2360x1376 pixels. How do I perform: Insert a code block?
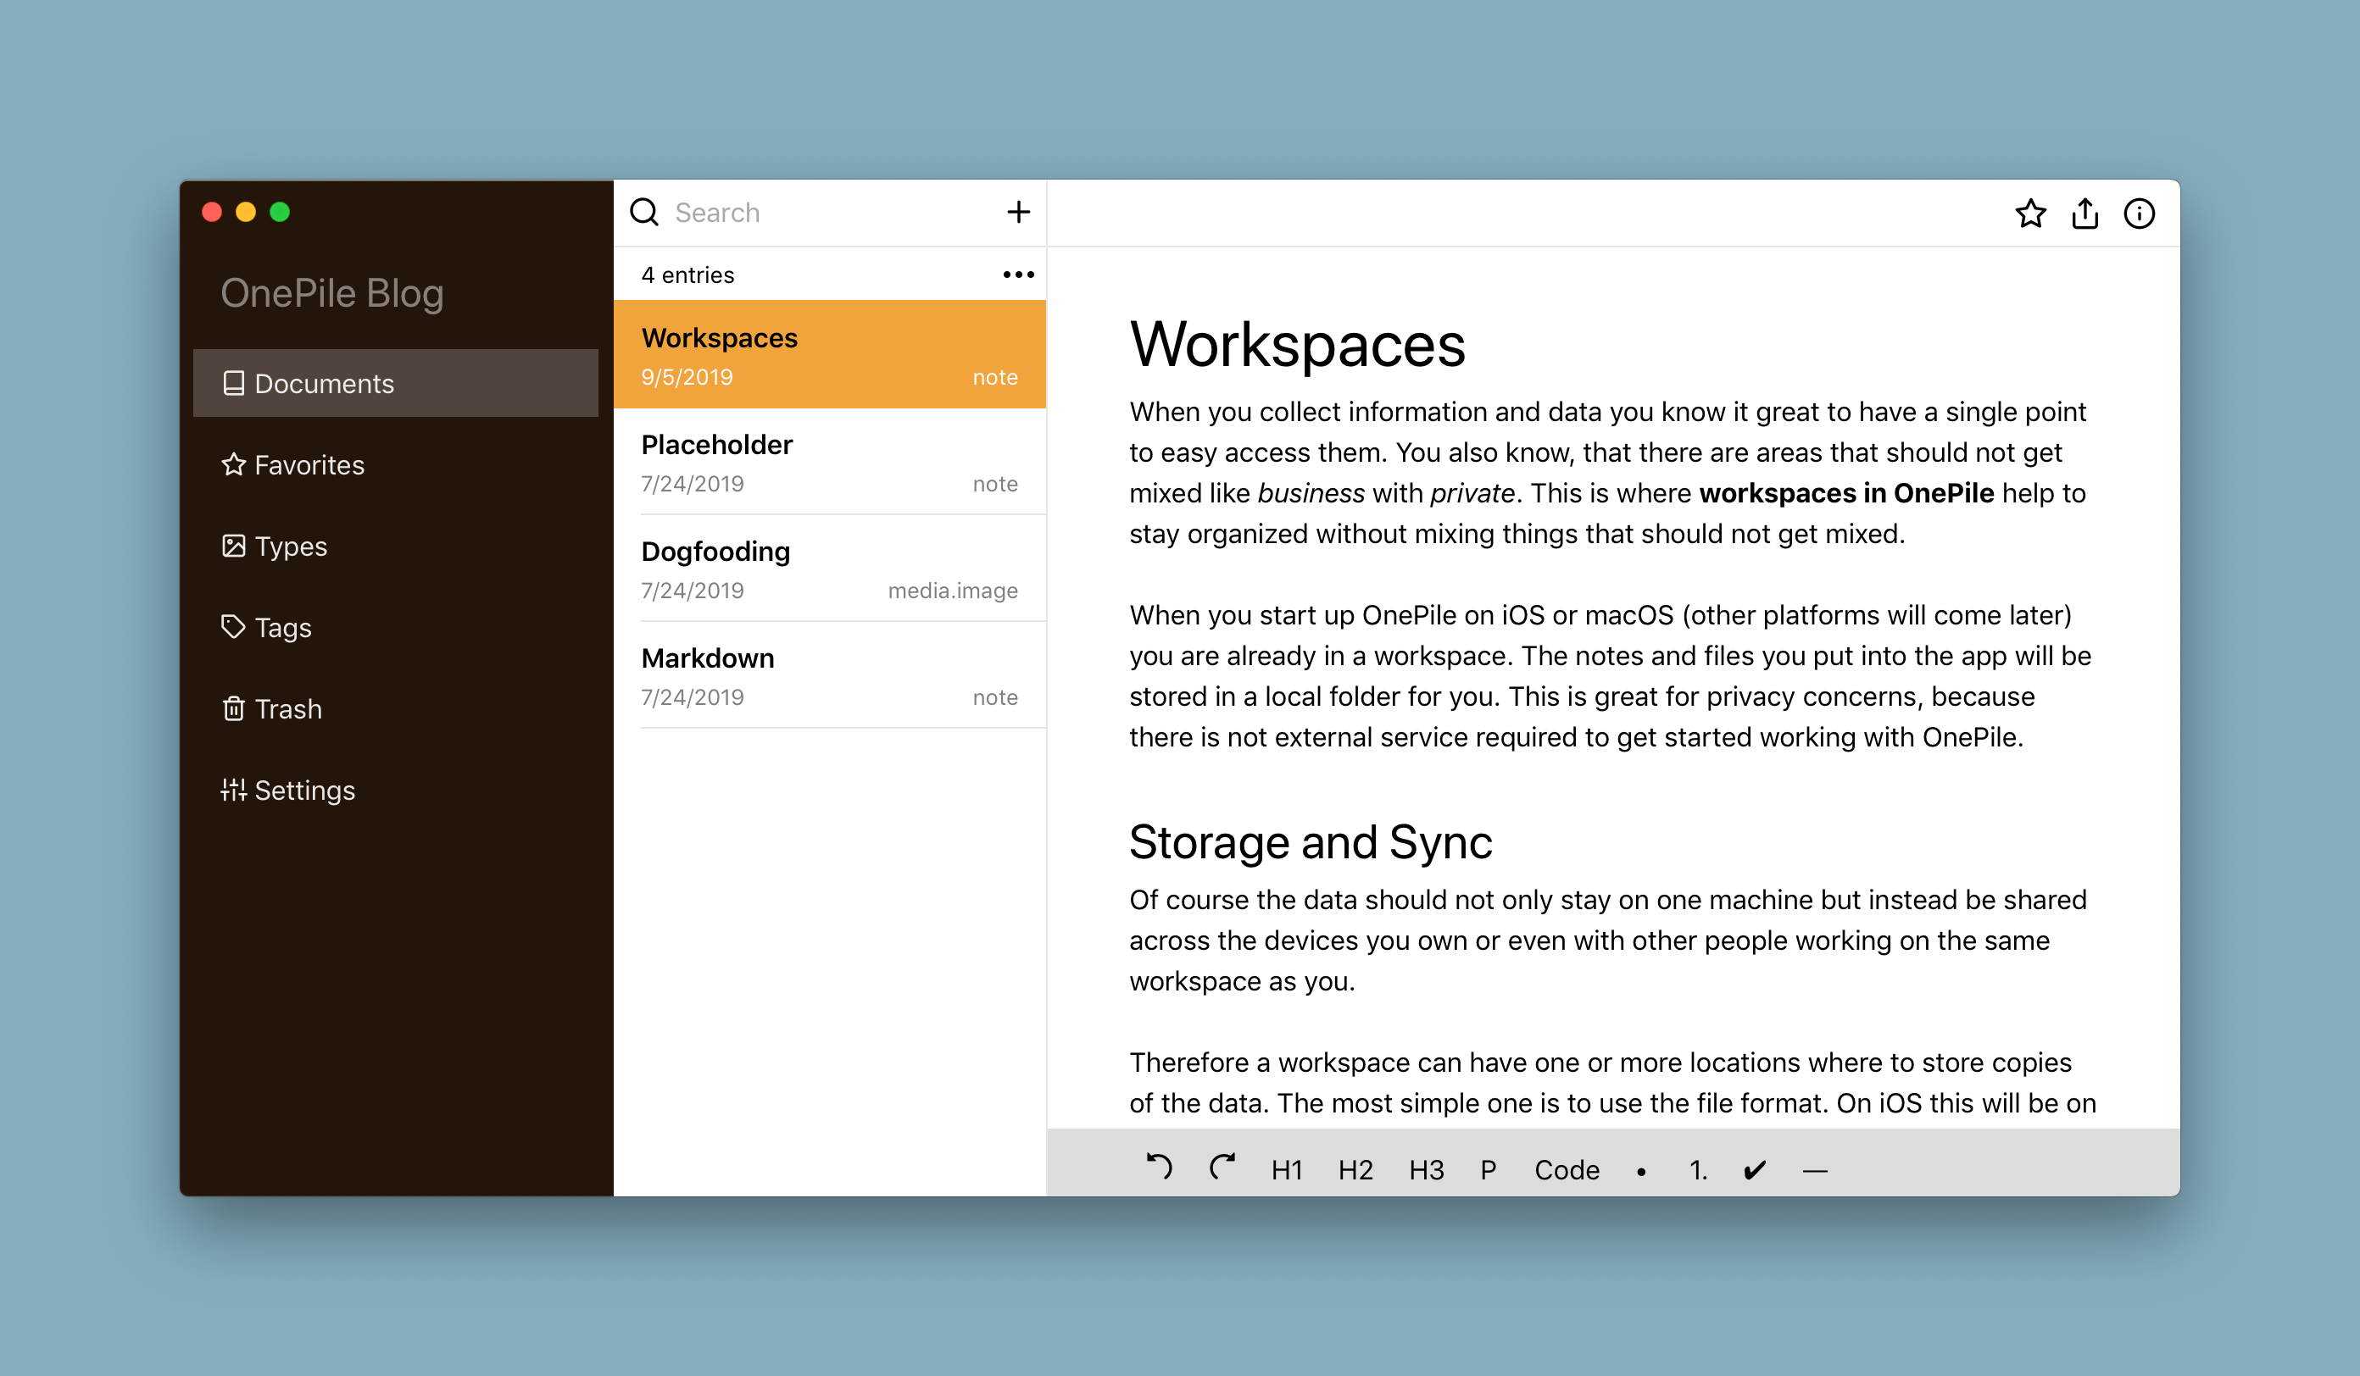click(1566, 1169)
